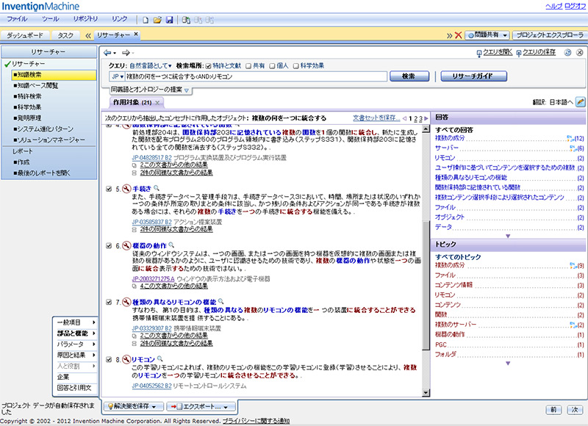Viewport: 588px width, 426px height.
Task: Click the right double-chevron icon before red X
Action: 449,35
